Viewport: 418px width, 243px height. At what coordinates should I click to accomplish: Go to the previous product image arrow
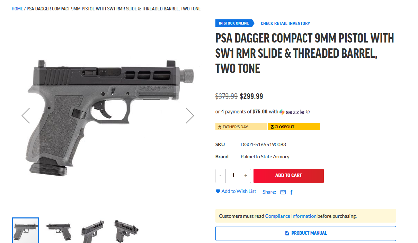[x=26, y=115]
